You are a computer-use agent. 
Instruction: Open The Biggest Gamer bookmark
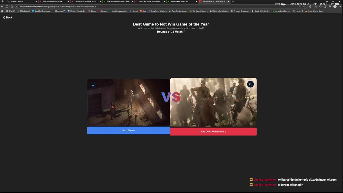pyautogui.click(x=199, y=11)
